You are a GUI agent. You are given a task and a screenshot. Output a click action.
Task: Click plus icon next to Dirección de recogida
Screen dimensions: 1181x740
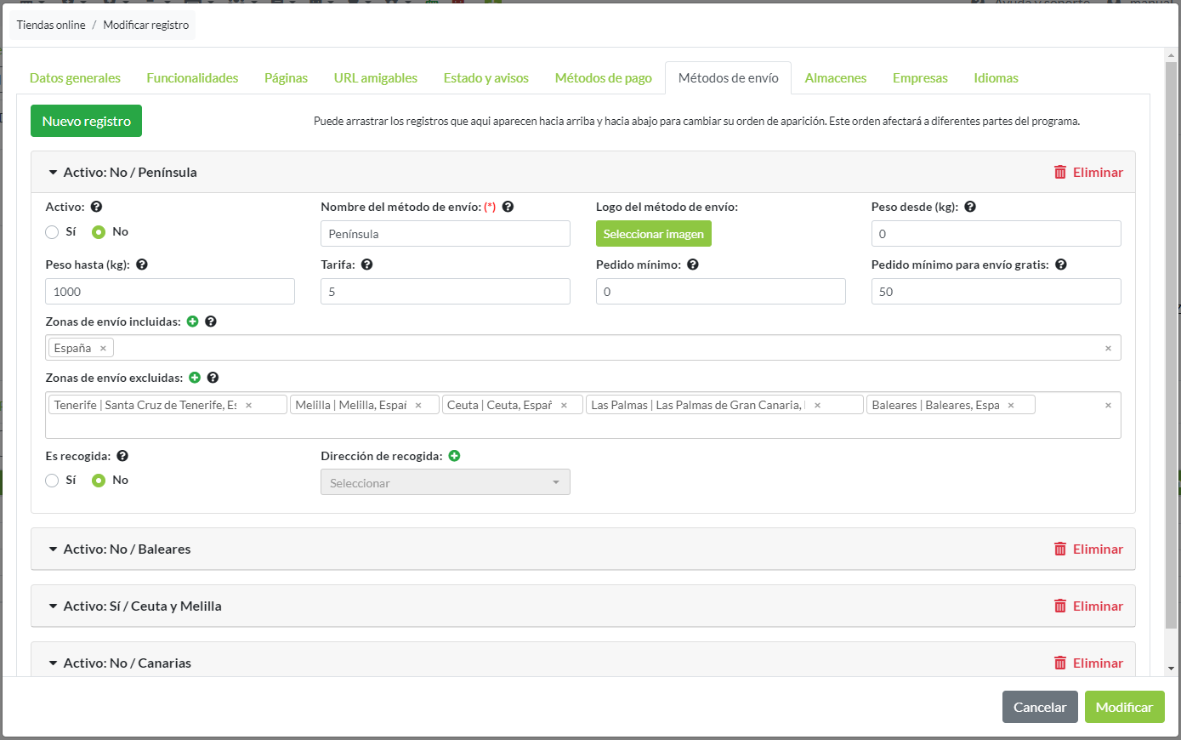(x=454, y=456)
